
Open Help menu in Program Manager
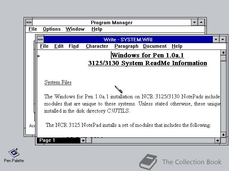click(97, 29)
